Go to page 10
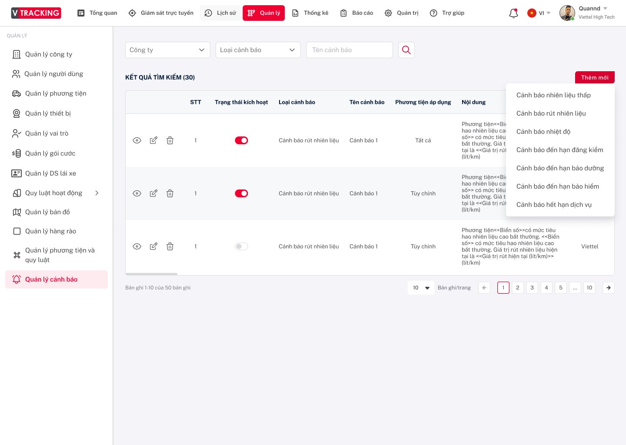 point(589,288)
